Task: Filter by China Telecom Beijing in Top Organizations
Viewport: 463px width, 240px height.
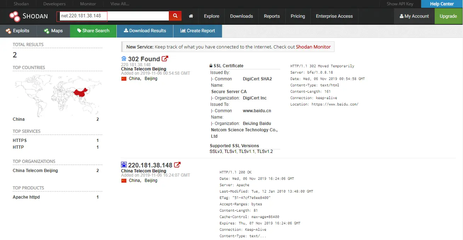Action: pos(35,171)
